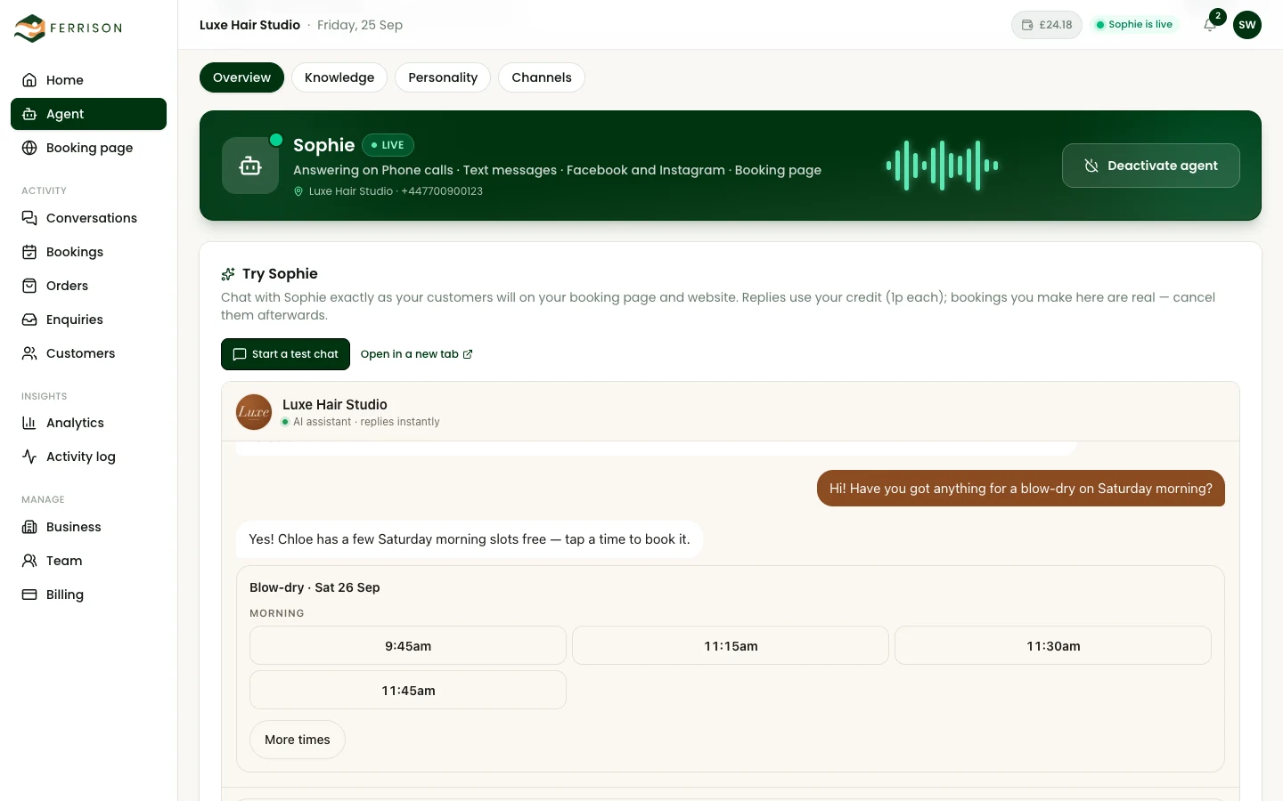Click the Sophie is live status badge
This screenshot has width=1283, height=801.
[1134, 25]
